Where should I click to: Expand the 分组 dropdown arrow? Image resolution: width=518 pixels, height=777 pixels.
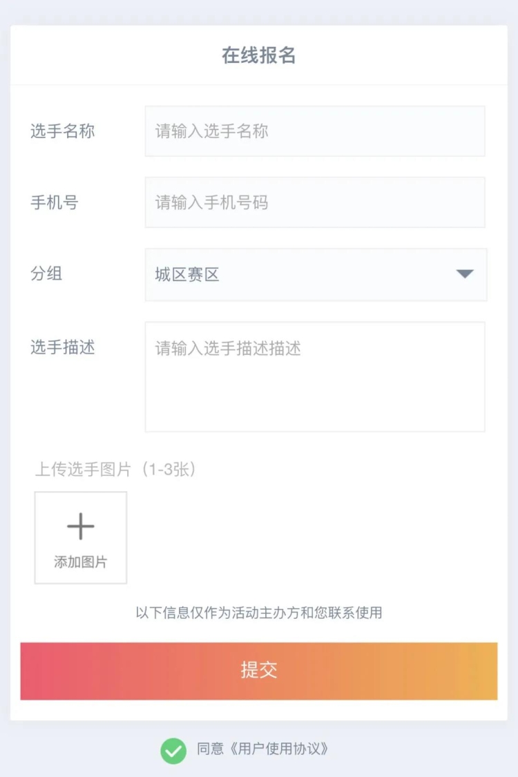[465, 274]
